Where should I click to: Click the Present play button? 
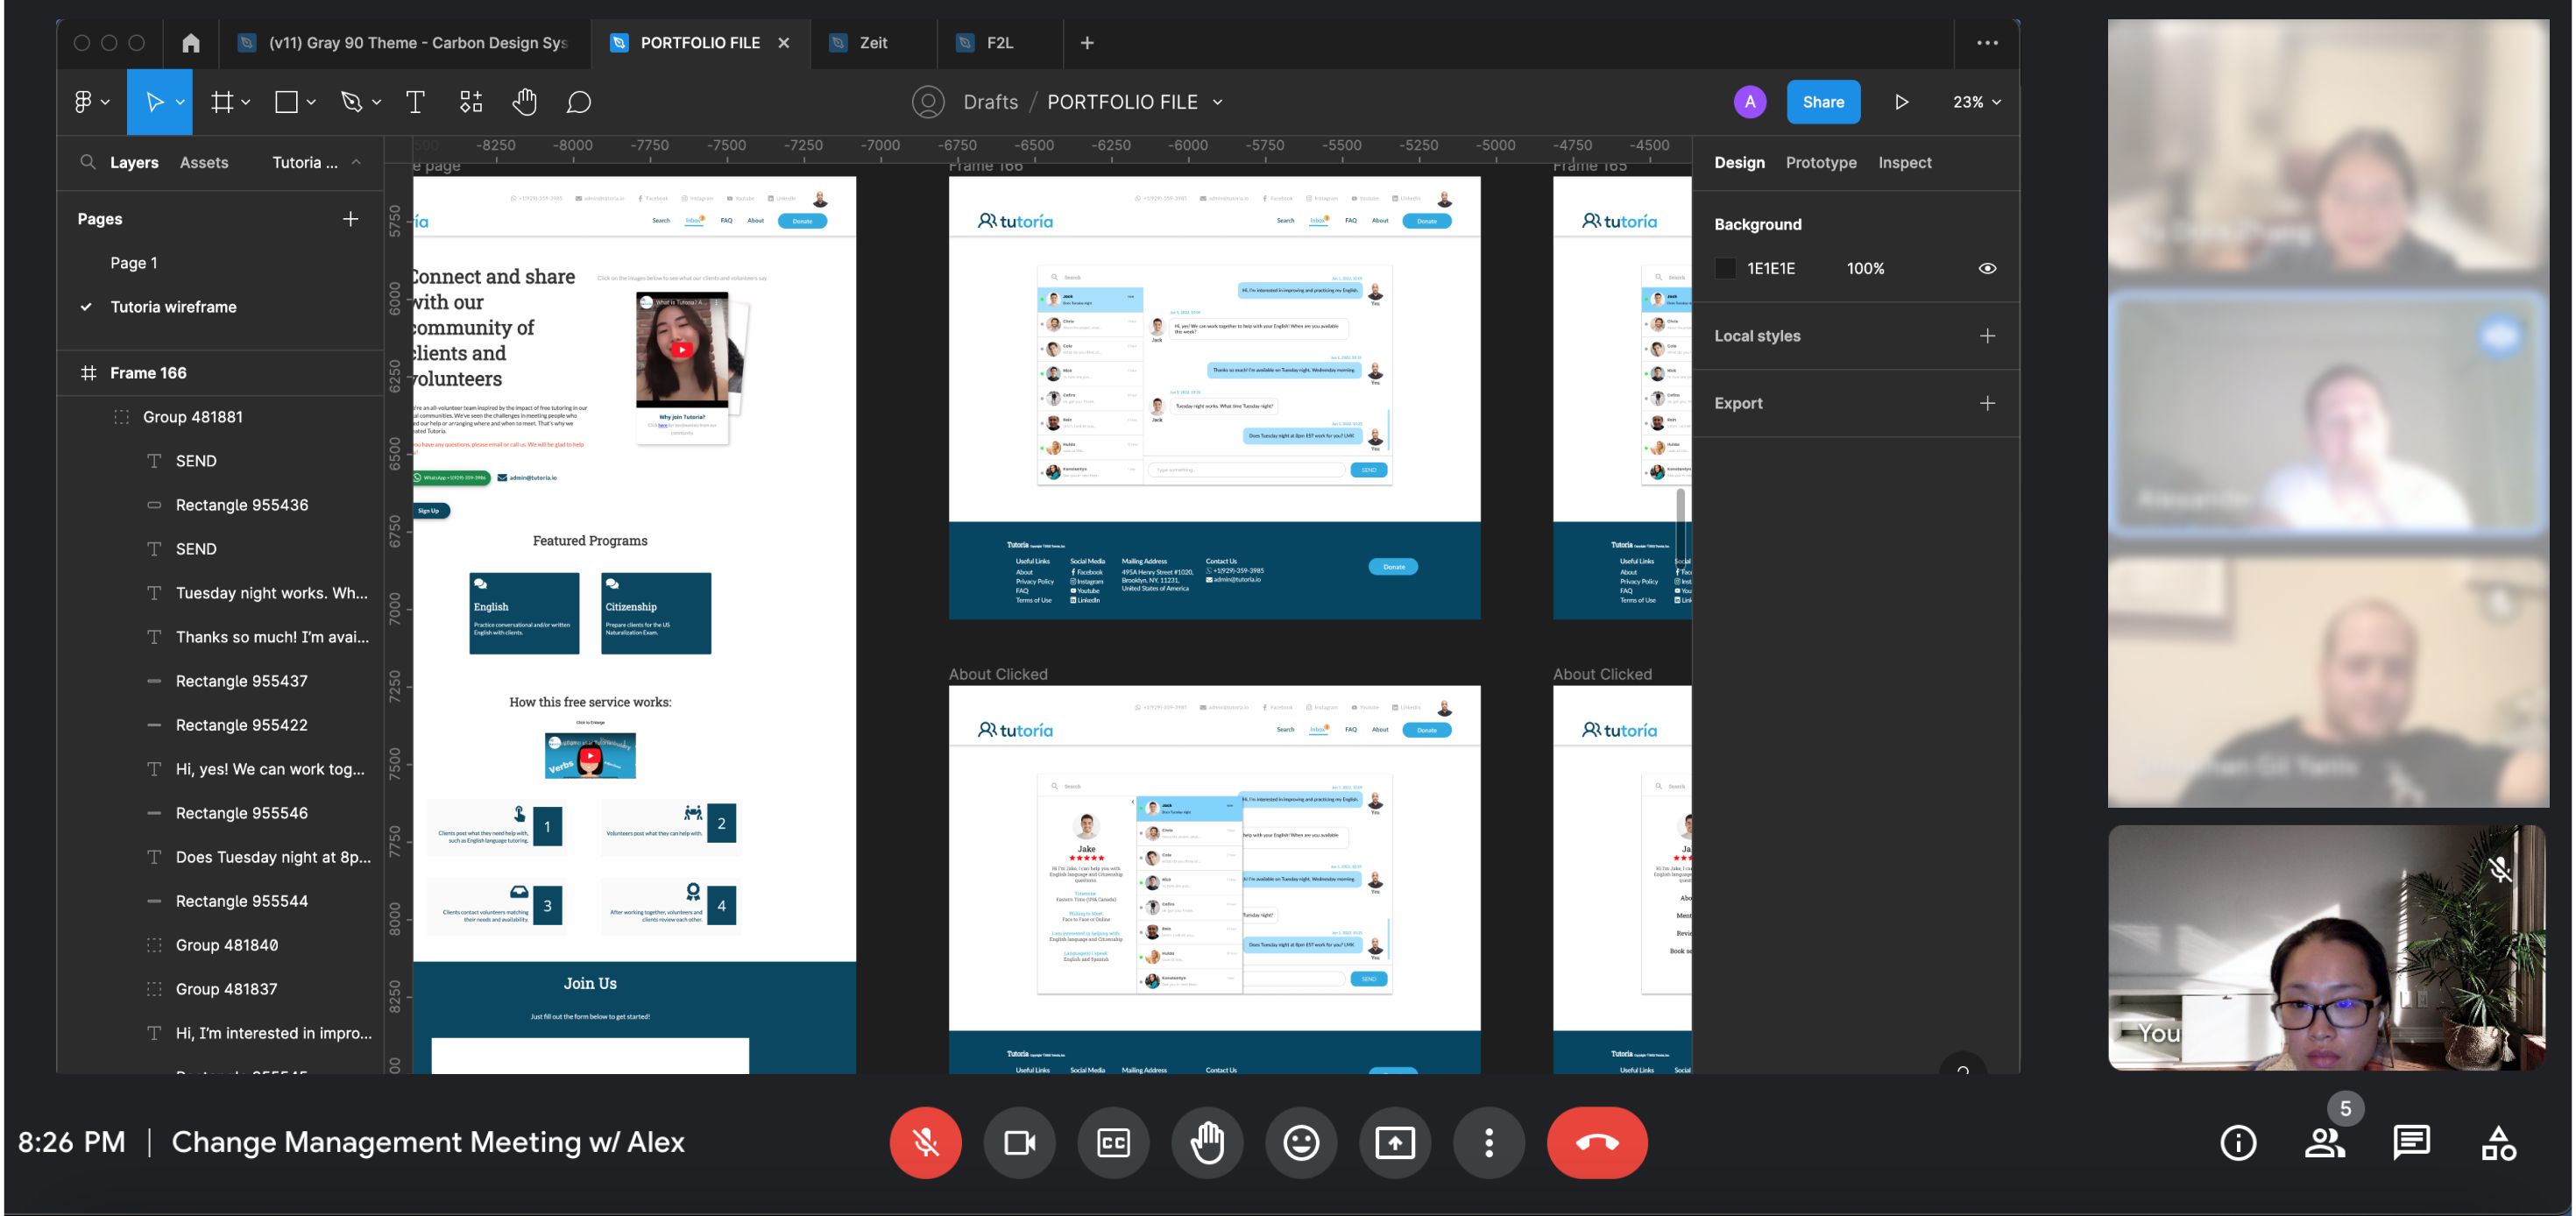[x=1901, y=102]
